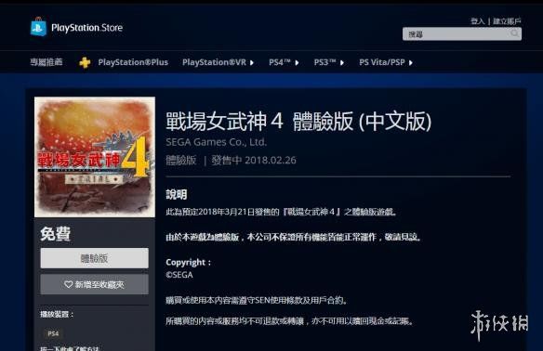This screenshot has width=543, height=351.
Task: Expand the PS Vita/PSP dropdown arrow
Action: click(411, 62)
